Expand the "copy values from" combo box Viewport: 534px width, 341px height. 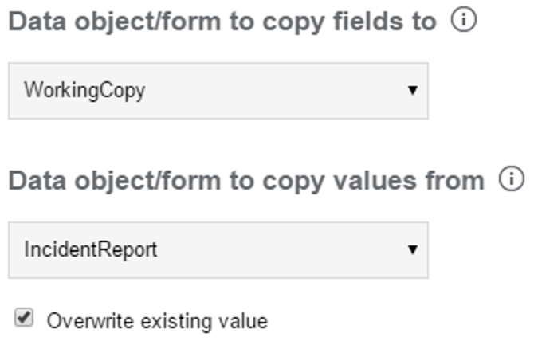(218, 250)
